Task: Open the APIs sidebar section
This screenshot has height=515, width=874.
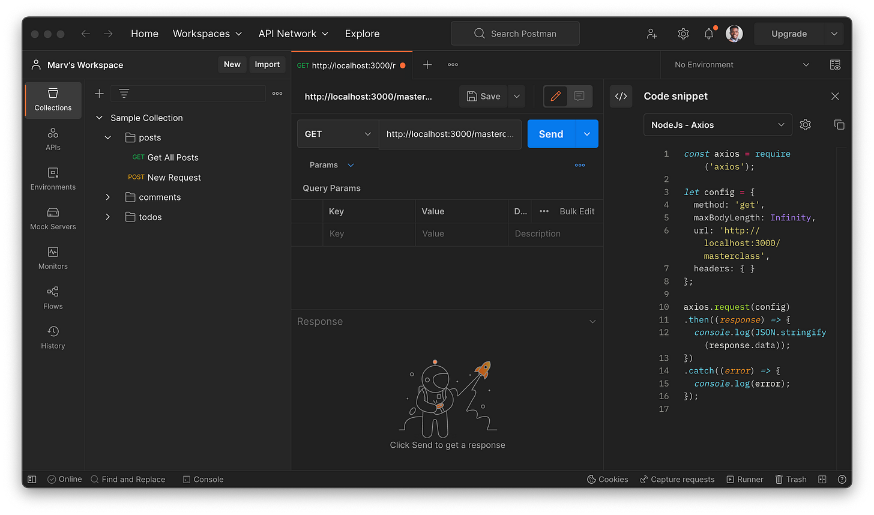Action: [x=53, y=139]
